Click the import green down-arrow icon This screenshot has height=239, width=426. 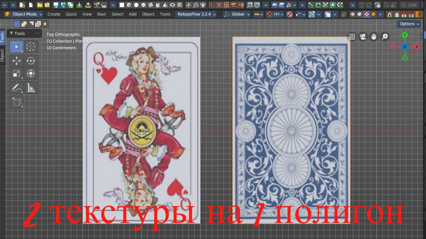79,5
